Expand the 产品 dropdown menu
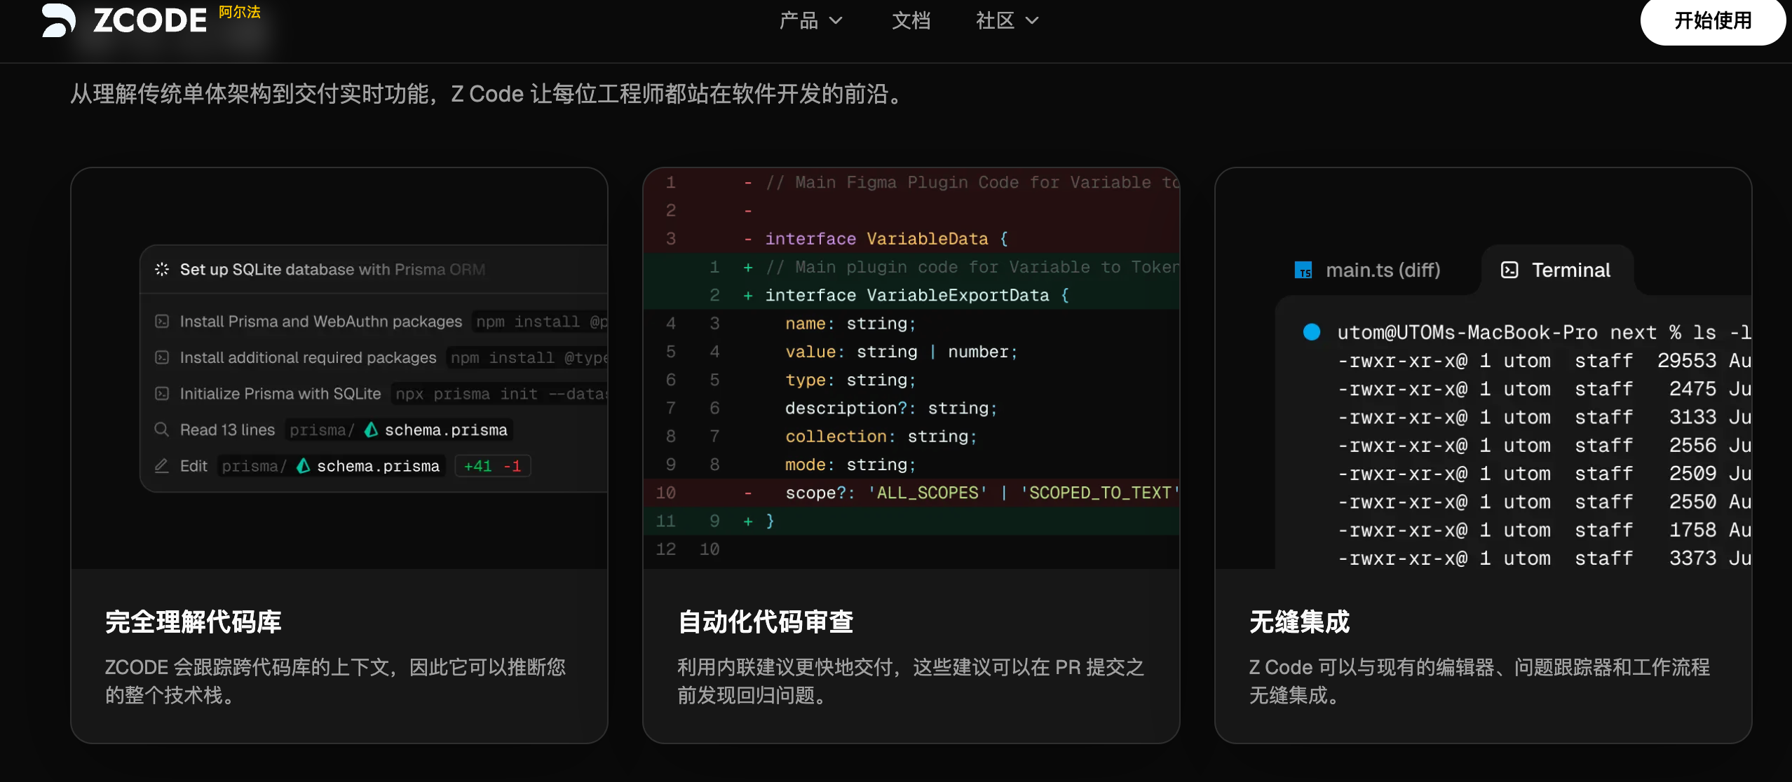Viewport: 1792px width, 782px height. click(x=811, y=20)
